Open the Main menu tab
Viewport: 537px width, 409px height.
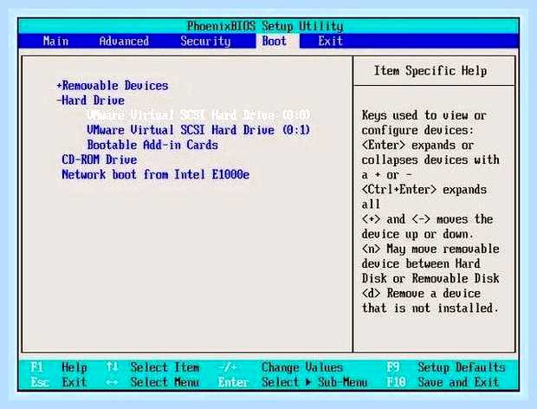point(55,41)
